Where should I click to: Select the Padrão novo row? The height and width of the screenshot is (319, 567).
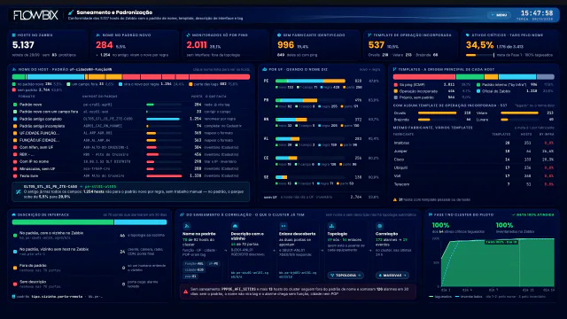coord(130,105)
